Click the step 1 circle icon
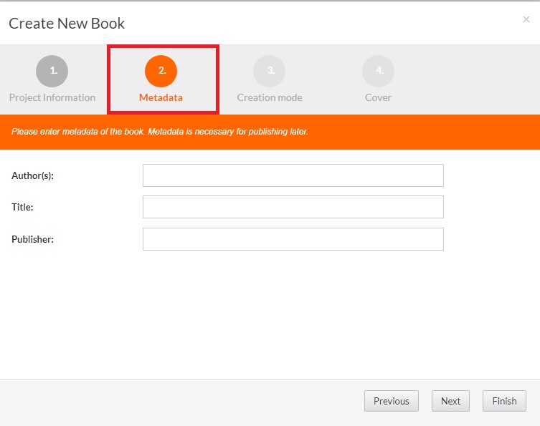This screenshot has width=540, height=426. (52, 71)
